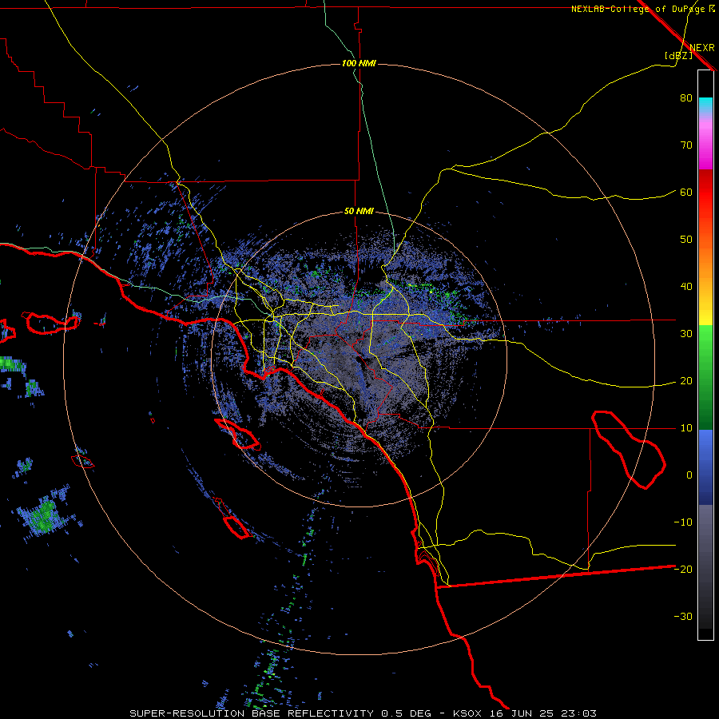Click the "NEXR" label above the scale
The height and width of the screenshot is (719, 719).
point(702,48)
